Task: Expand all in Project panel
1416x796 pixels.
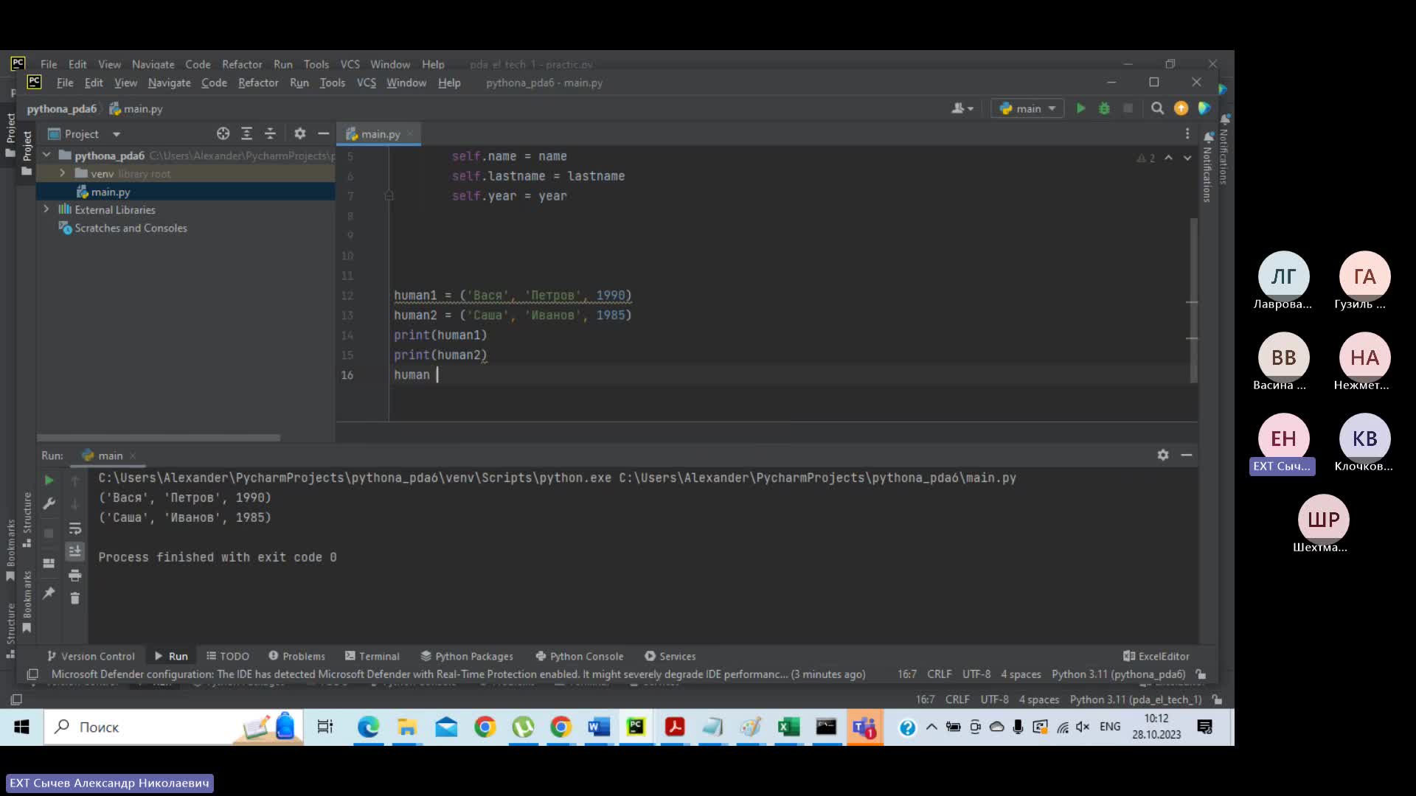Action: point(246,133)
